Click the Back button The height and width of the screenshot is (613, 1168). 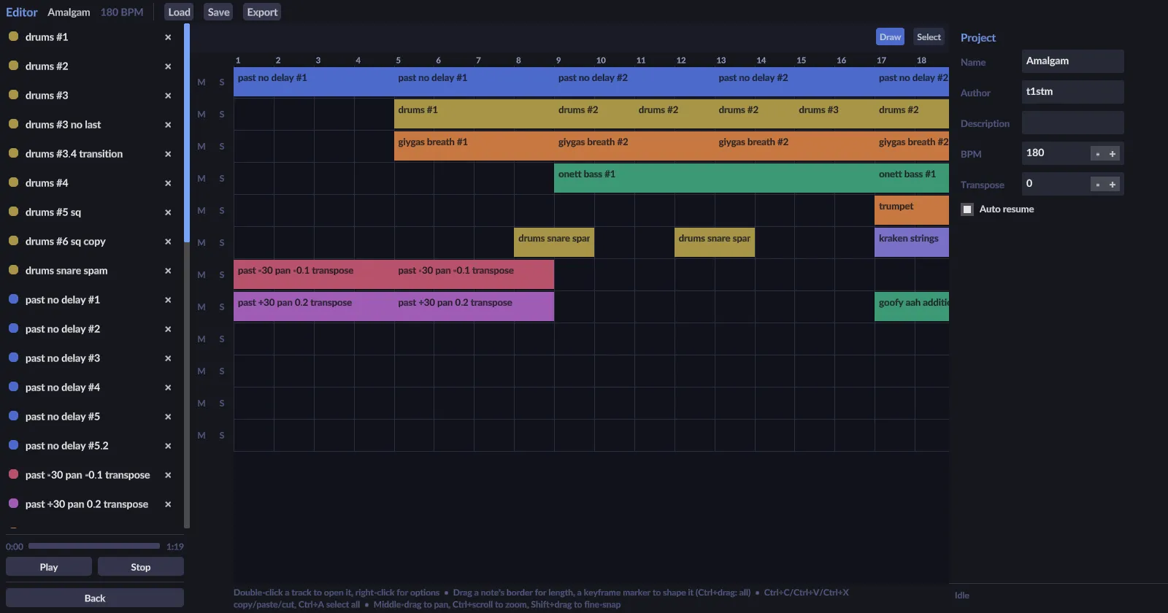click(95, 598)
